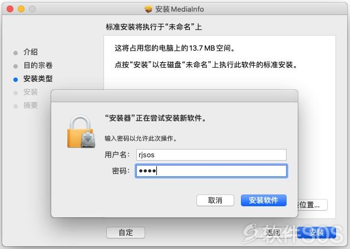Click the 用户名 field containing rjsos
Screen dimensions: 350x249
tap(211, 155)
